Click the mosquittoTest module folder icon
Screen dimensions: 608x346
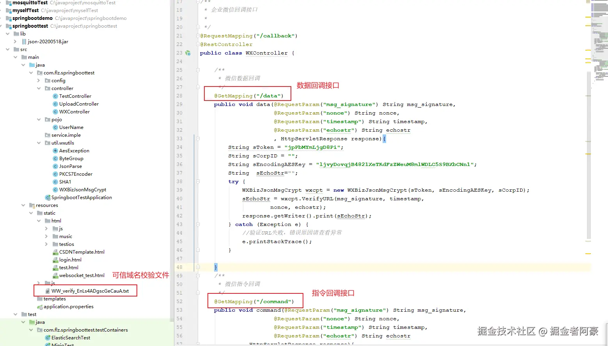9,3
